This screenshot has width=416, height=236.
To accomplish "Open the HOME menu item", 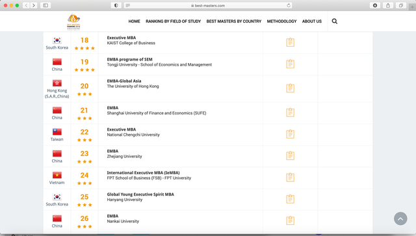I will click(135, 21).
